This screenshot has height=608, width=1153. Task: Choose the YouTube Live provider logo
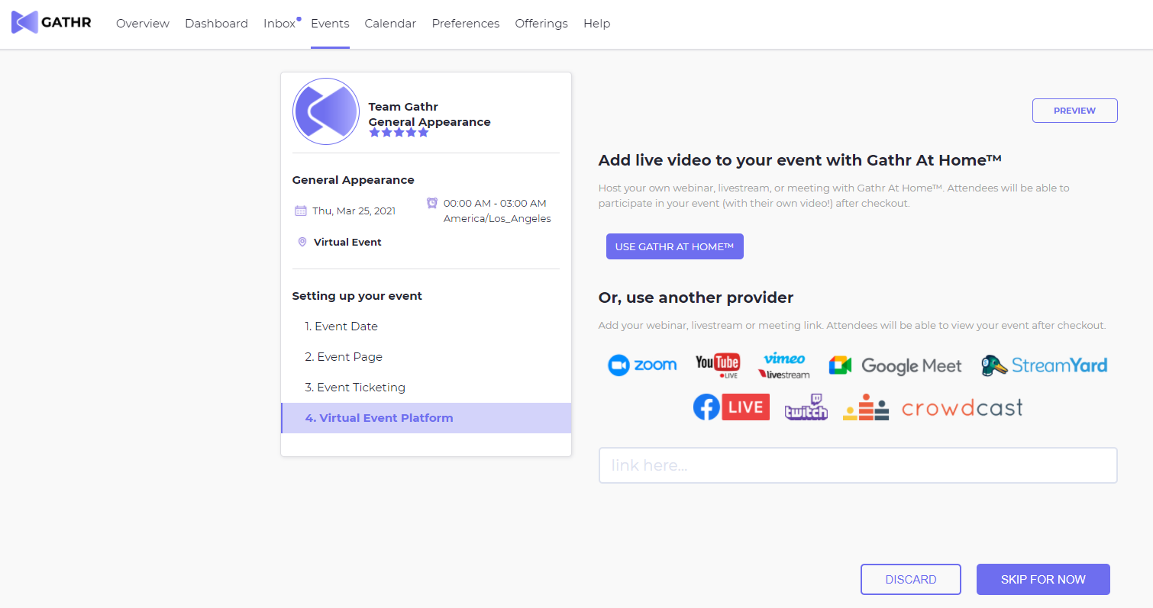coord(718,366)
